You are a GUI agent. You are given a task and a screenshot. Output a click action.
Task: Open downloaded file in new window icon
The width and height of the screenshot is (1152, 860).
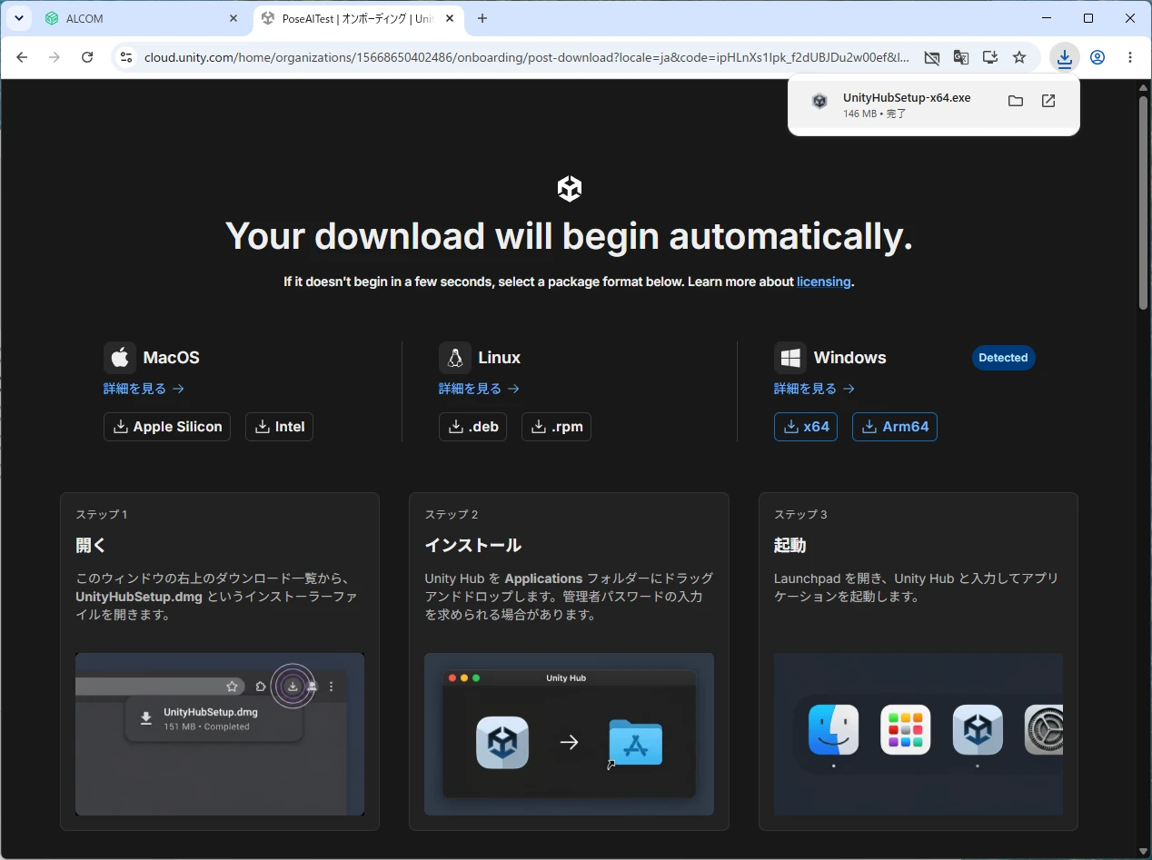pos(1048,101)
